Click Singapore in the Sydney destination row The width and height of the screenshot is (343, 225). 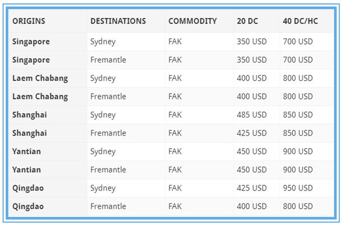coord(31,41)
